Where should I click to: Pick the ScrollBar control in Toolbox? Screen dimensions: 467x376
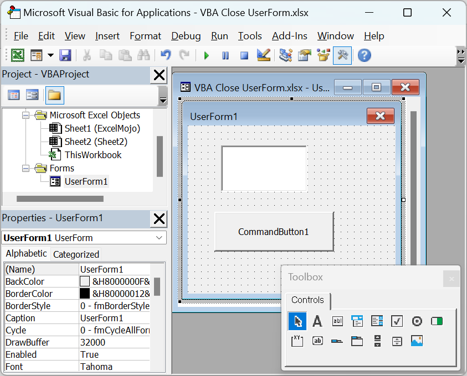377,341
